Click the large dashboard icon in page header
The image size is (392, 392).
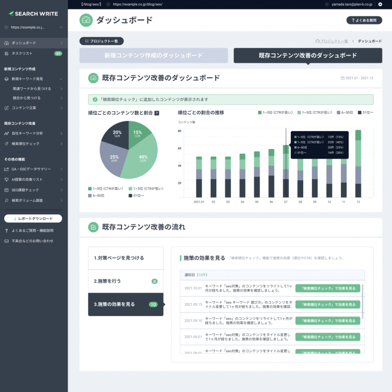(x=86, y=20)
